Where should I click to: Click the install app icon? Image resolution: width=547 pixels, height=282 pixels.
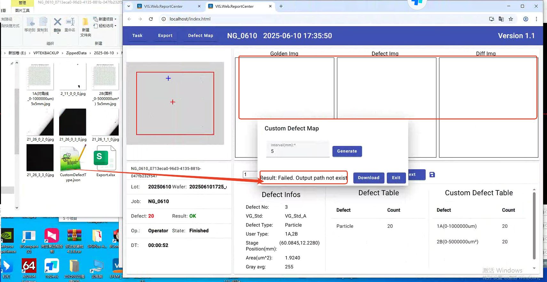coord(491,19)
